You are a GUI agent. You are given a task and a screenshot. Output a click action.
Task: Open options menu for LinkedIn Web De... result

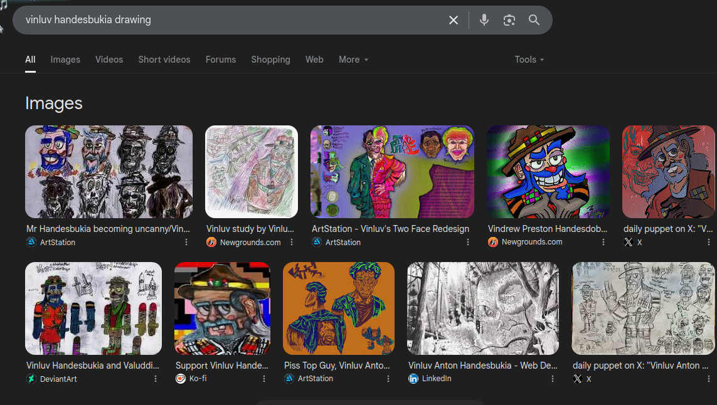point(553,379)
